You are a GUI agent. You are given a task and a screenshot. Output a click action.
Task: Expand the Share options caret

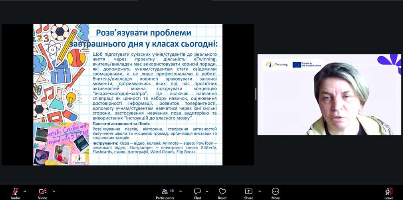(259, 191)
